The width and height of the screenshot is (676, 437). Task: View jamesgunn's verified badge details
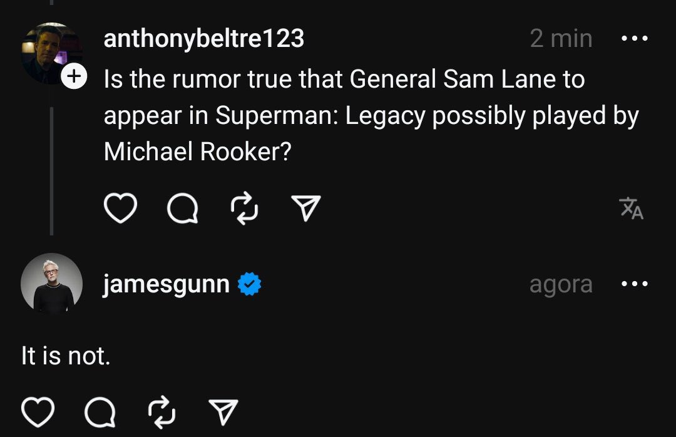250,285
